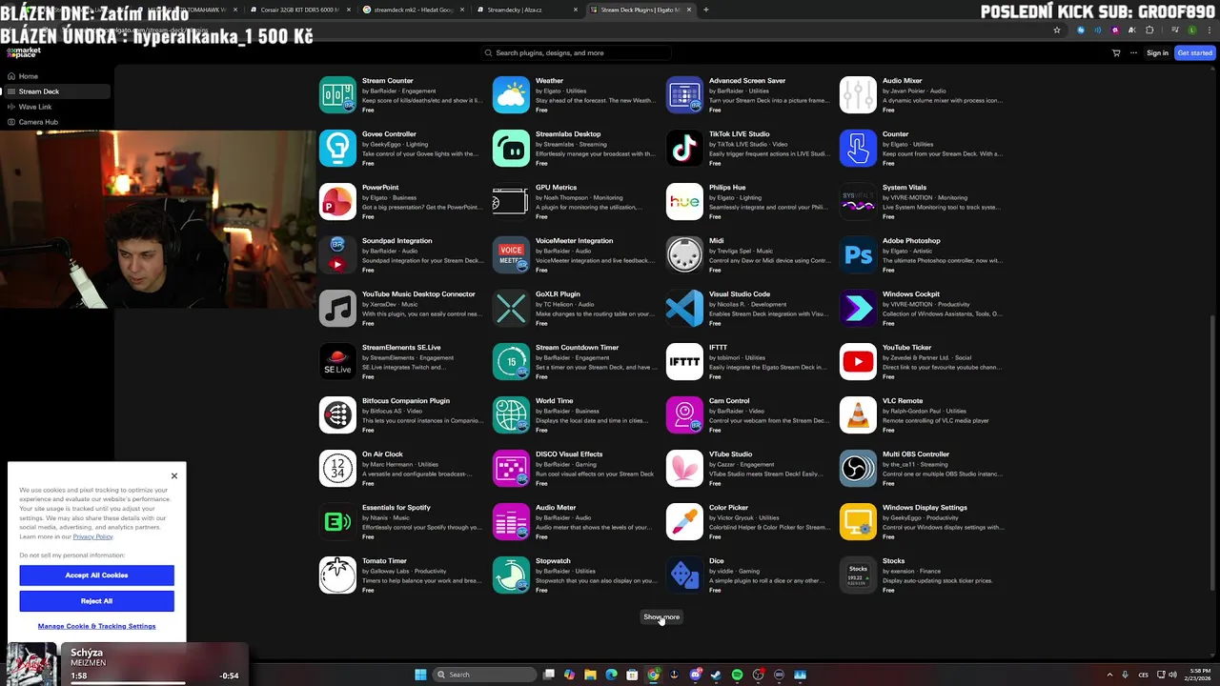1220x686 pixels.
Task: Open Spotify from the taskbar
Action: (737, 675)
